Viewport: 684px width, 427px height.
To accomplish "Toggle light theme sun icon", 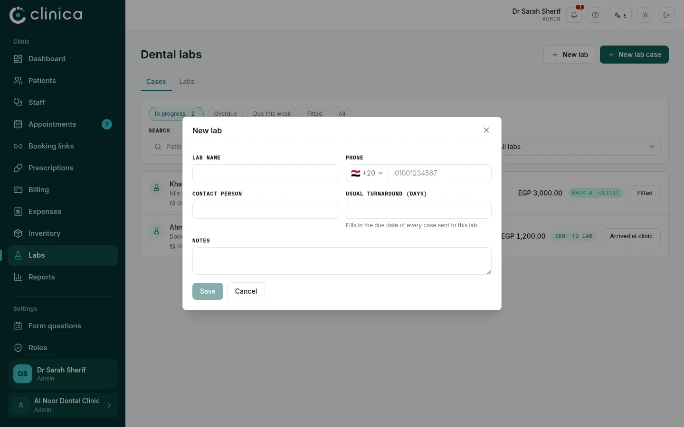I will 645,15.
